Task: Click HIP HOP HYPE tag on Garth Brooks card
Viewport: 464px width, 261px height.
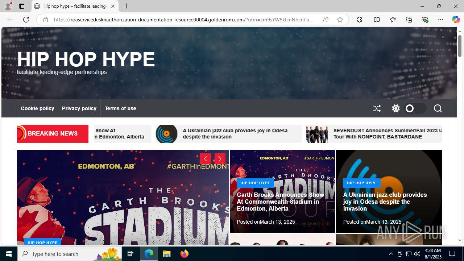Action: click(255, 183)
